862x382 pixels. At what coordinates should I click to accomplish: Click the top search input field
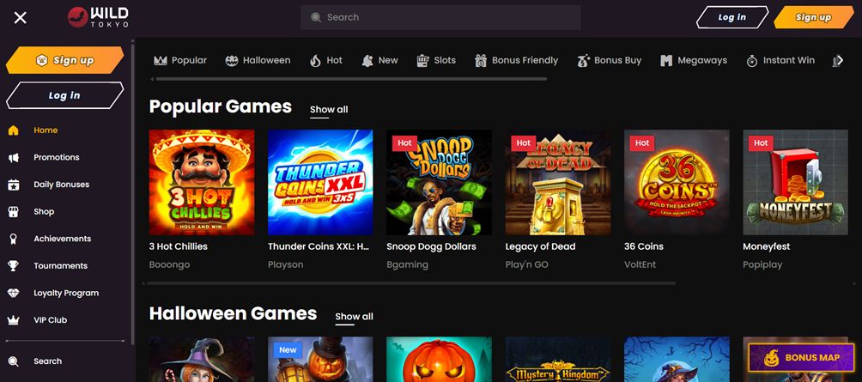440,17
